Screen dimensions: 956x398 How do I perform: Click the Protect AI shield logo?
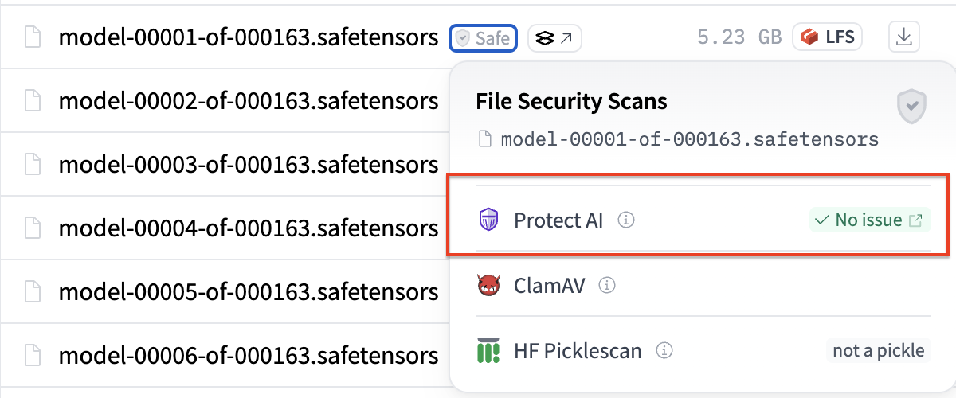point(488,220)
